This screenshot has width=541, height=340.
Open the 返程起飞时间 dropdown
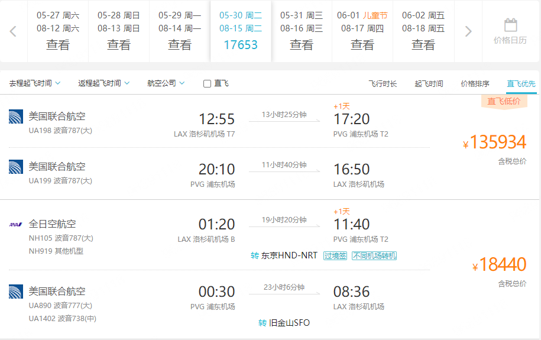click(x=104, y=83)
